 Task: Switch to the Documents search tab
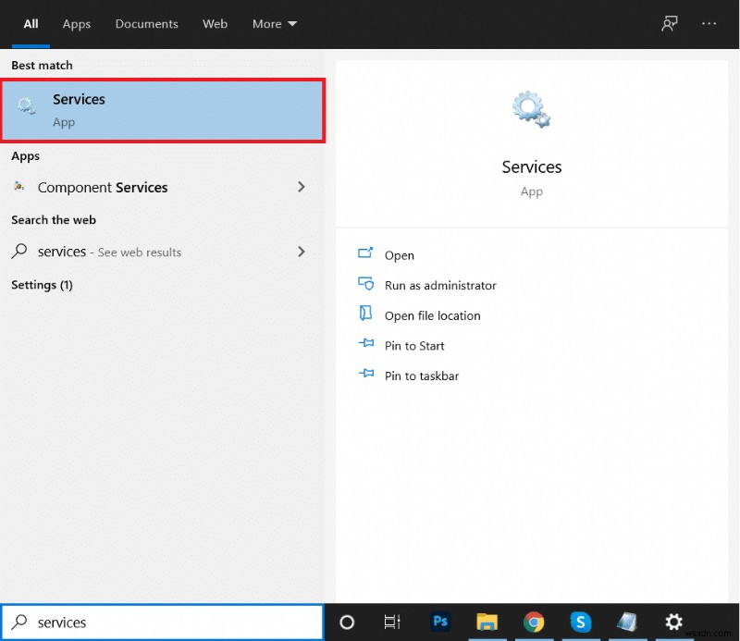[x=146, y=24]
